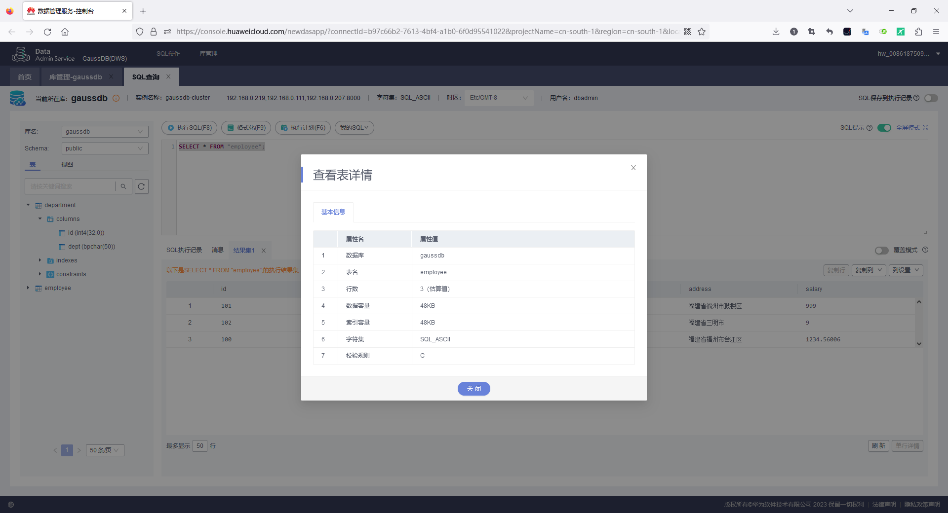Open the SQL执行记录 tab
The height and width of the screenshot is (513, 948).
point(184,250)
